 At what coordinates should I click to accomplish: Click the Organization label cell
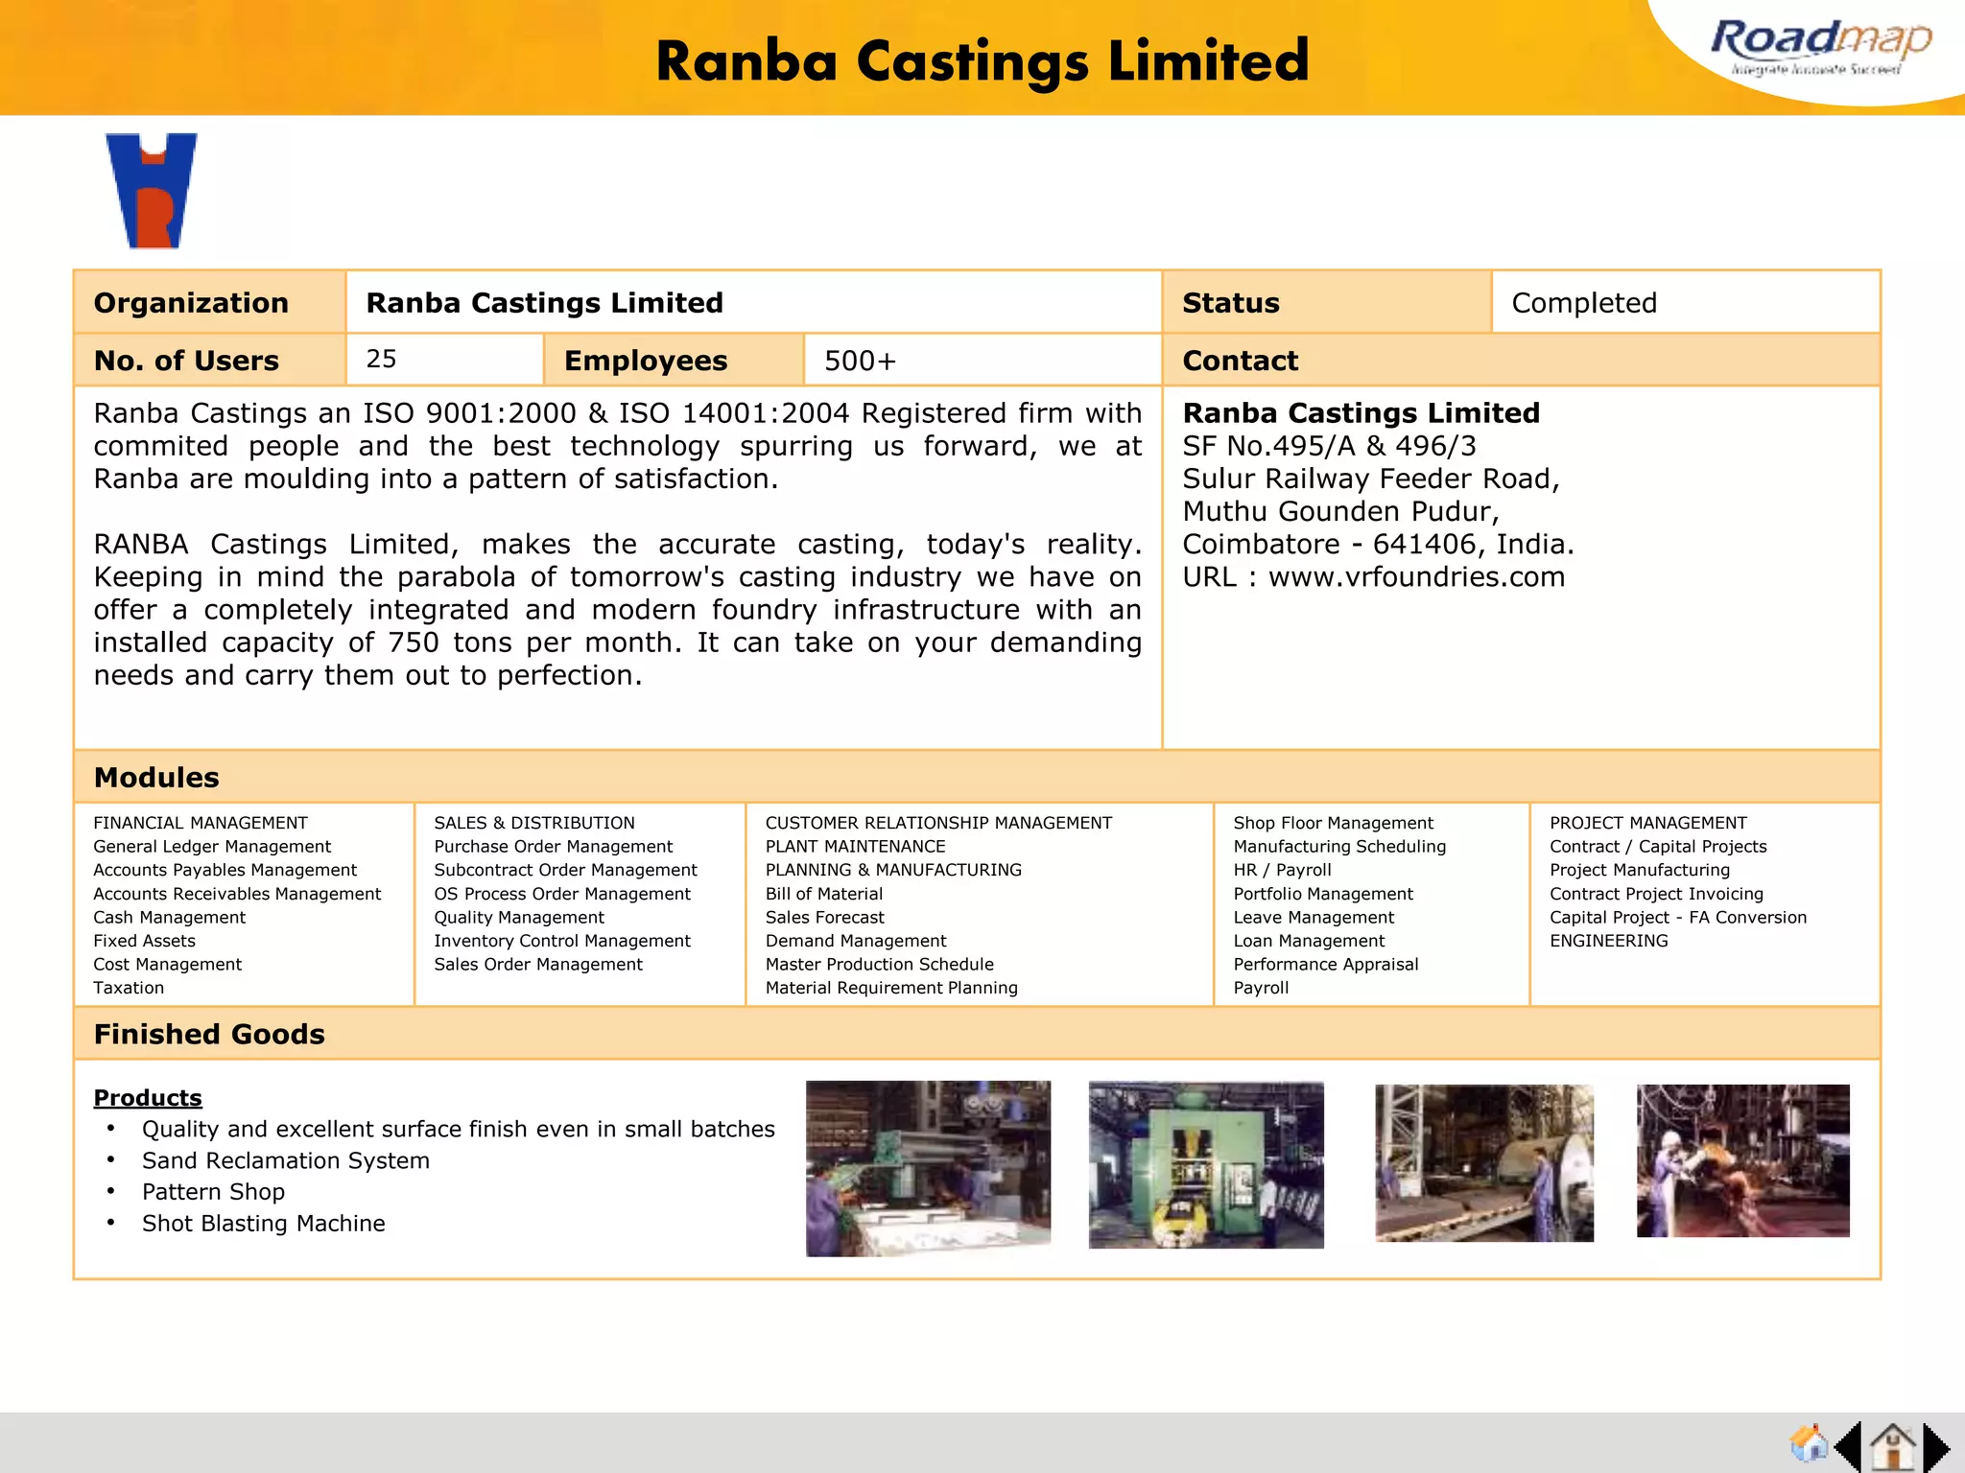pos(209,302)
